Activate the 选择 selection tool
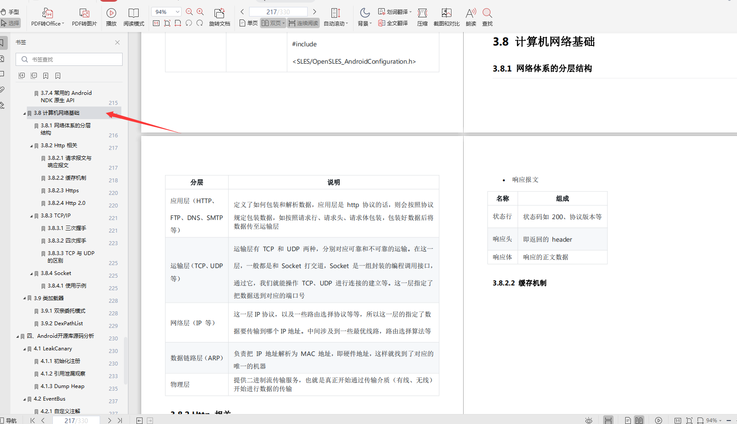 coord(10,23)
